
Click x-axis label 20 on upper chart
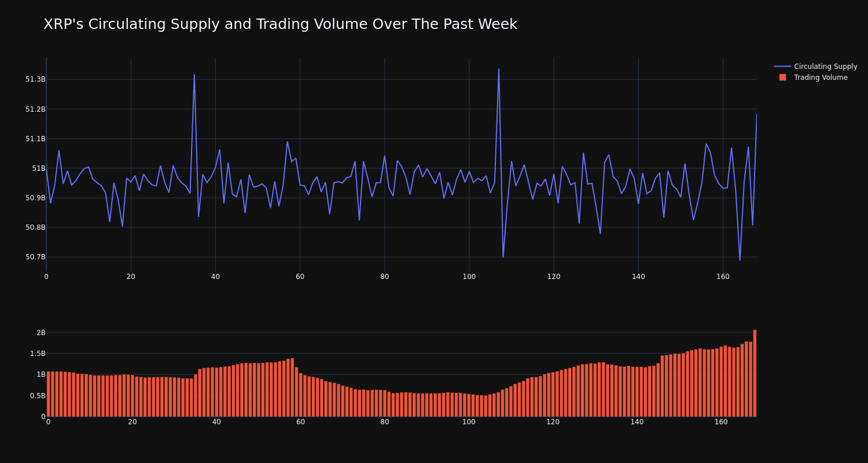click(131, 277)
